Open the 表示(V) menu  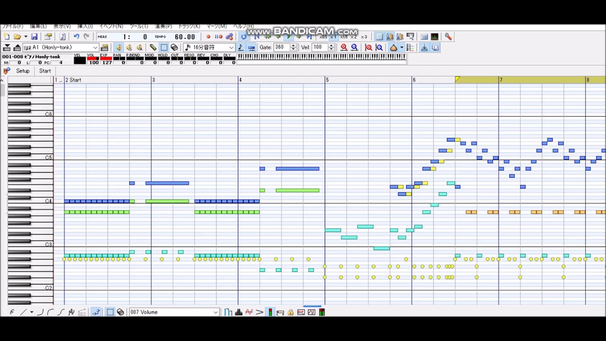62,26
